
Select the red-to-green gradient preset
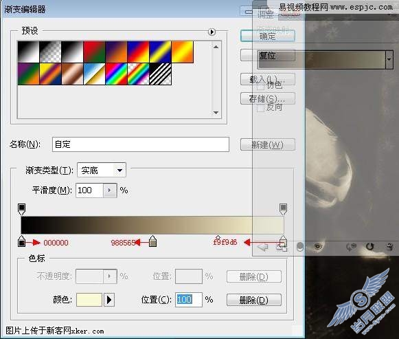click(x=94, y=52)
